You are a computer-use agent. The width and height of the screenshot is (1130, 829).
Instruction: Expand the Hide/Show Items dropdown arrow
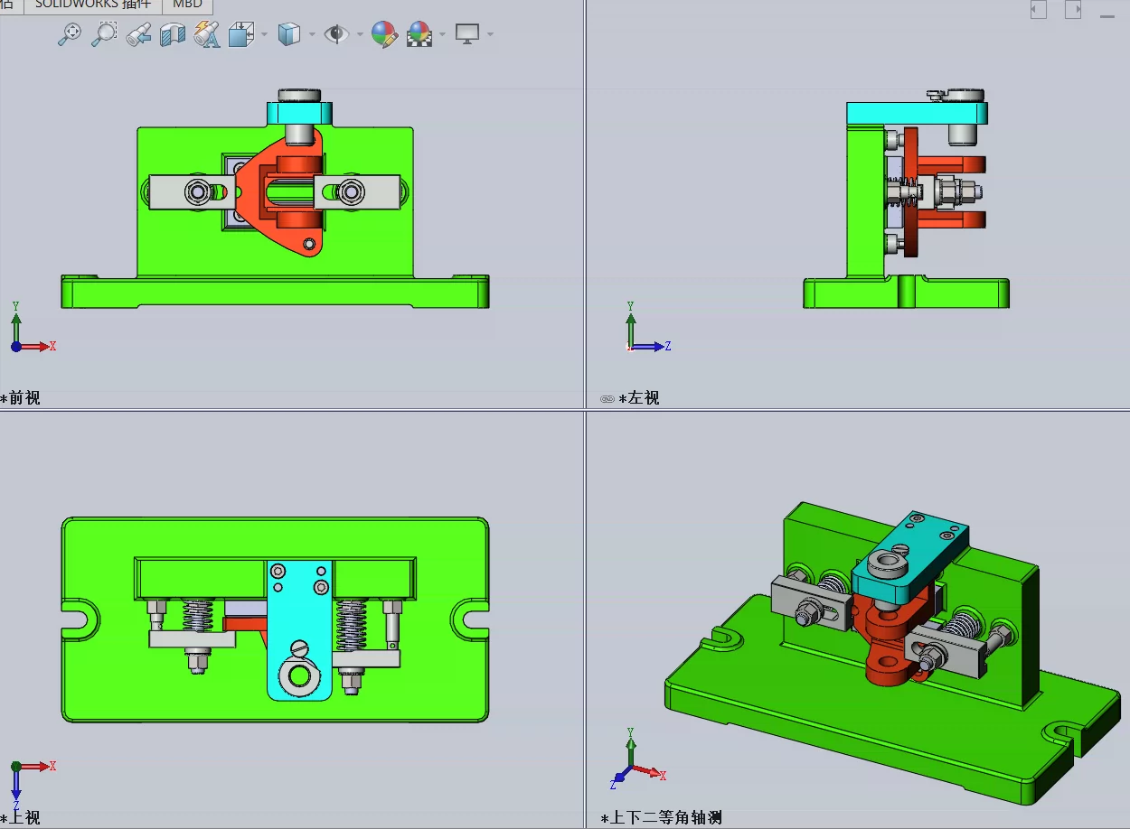click(360, 34)
